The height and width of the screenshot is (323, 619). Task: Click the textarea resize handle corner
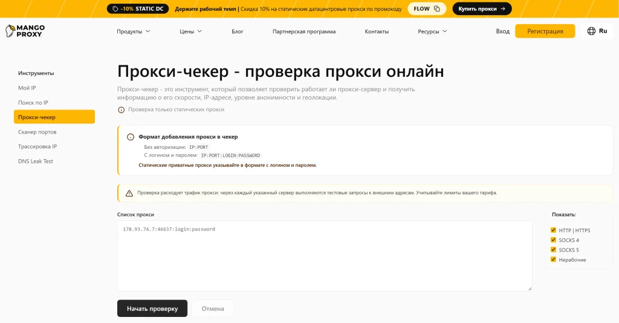pyautogui.click(x=530, y=289)
